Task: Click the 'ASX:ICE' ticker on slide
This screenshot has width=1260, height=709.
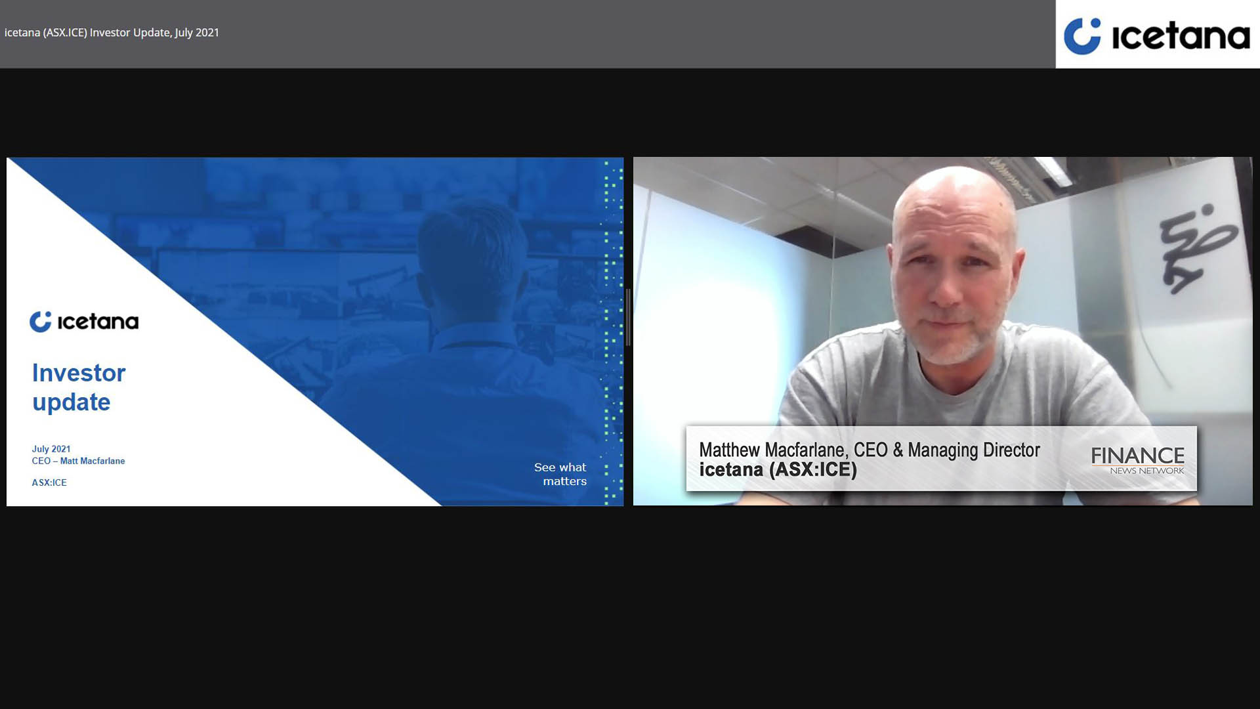Action: click(49, 483)
